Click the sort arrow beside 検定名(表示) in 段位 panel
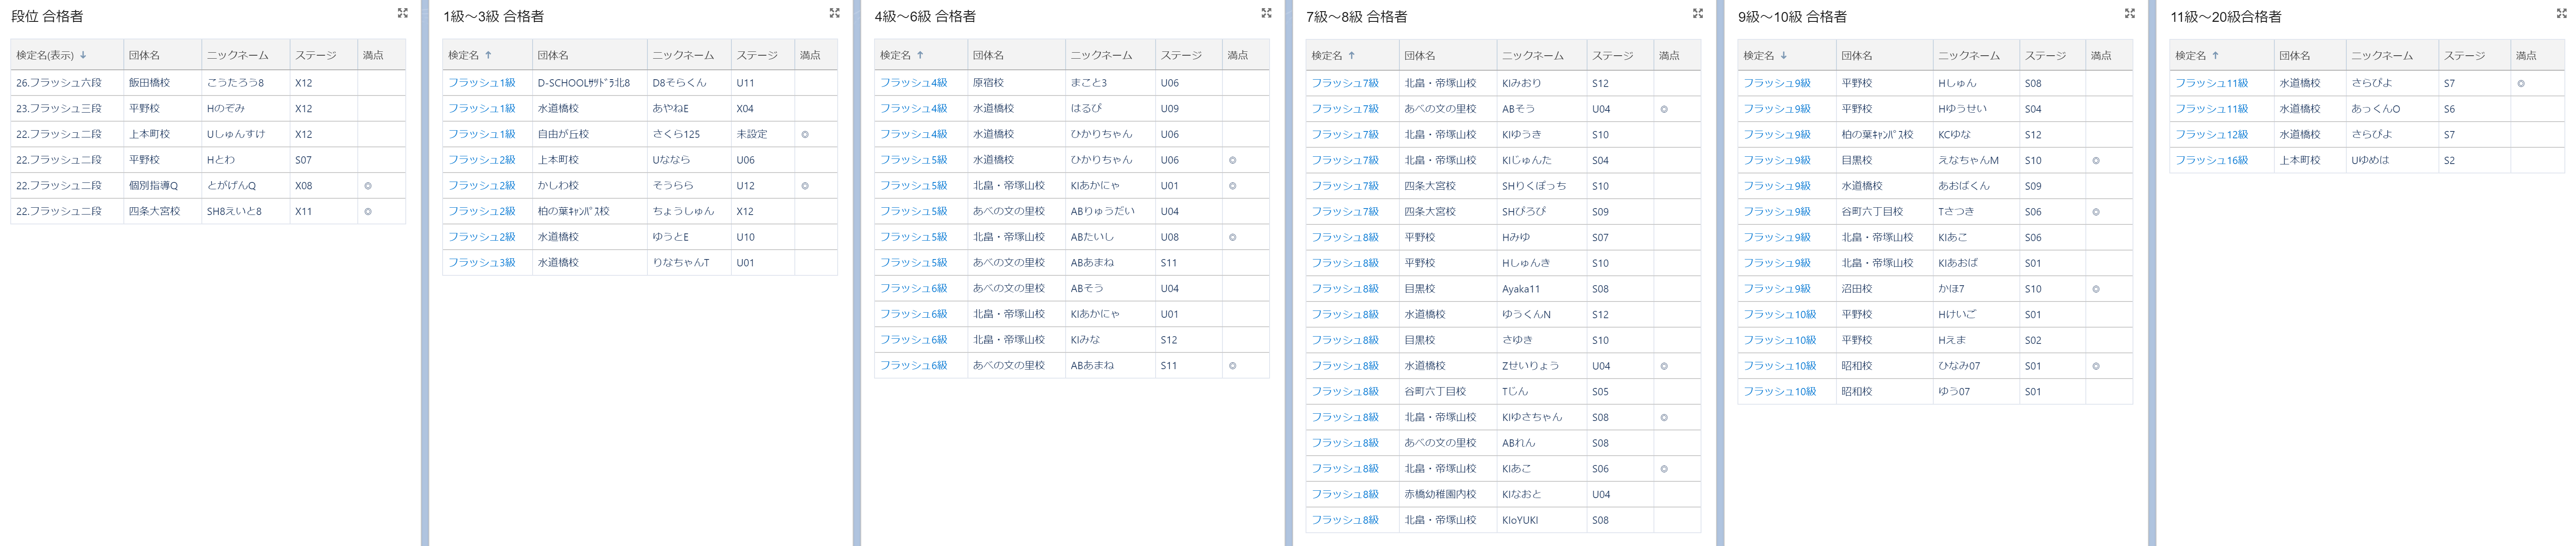 point(83,55)
